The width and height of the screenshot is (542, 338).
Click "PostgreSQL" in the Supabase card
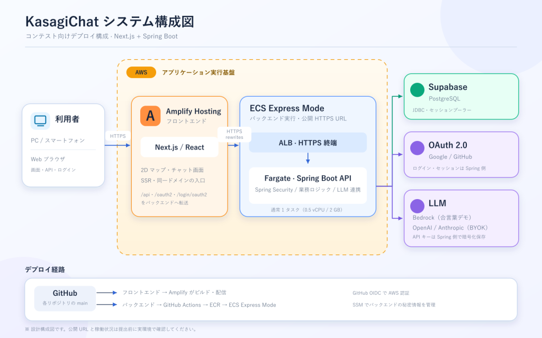pyautogui.click(x=445, y=99)
